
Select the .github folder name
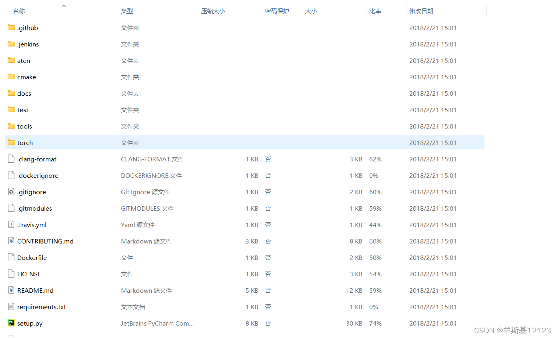pos(28,28)
